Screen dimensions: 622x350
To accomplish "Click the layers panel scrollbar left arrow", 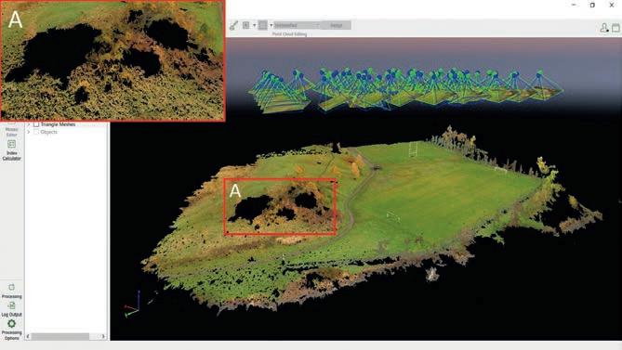I will pos(28,336).
